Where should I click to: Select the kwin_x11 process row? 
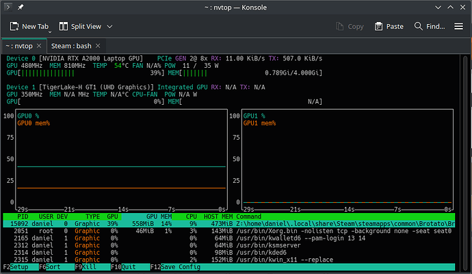228,260
